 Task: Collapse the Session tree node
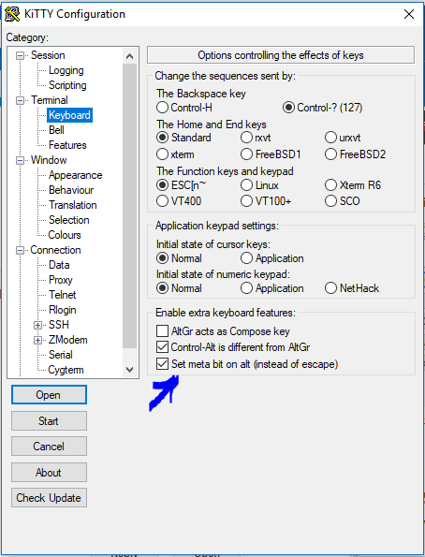pyautogui.click(x=21, y=56)
